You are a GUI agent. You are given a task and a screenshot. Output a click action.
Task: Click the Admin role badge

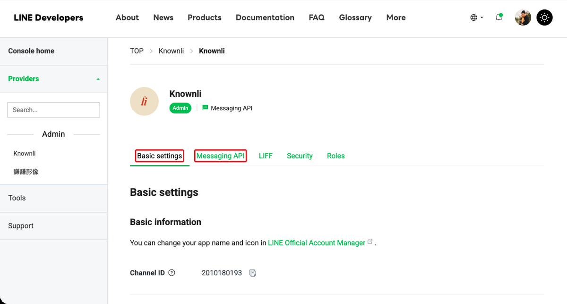pos(180,108)
